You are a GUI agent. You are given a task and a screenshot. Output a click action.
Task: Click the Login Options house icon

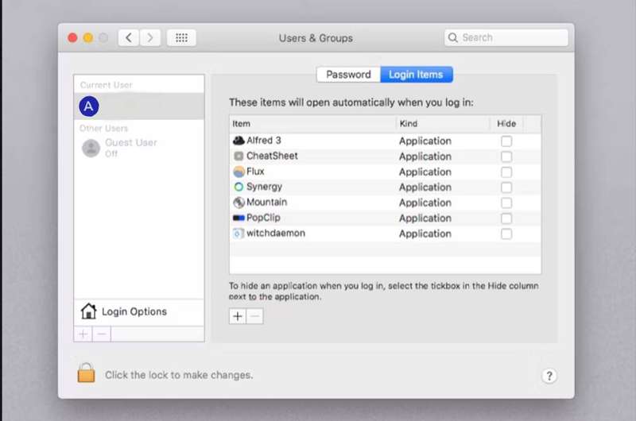pos(88,311)
